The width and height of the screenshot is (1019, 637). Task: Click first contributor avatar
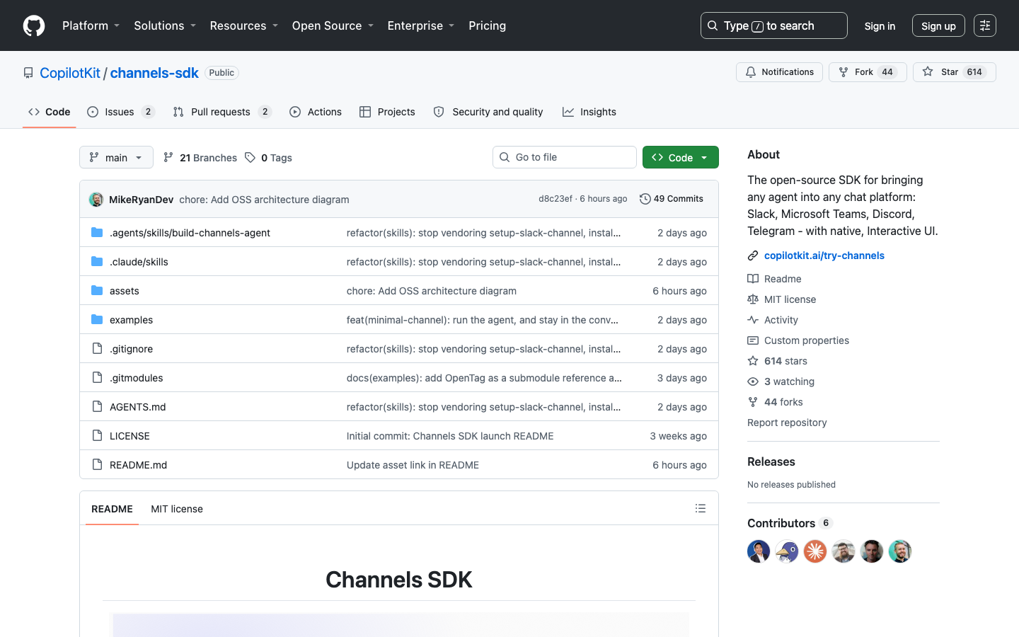click(x=759, y=551)
